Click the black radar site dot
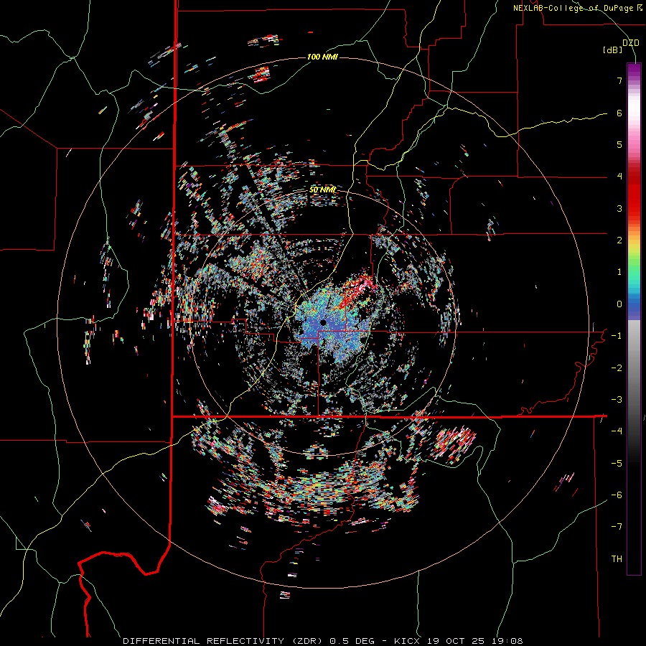646x646 pixels. click(324, 322)
